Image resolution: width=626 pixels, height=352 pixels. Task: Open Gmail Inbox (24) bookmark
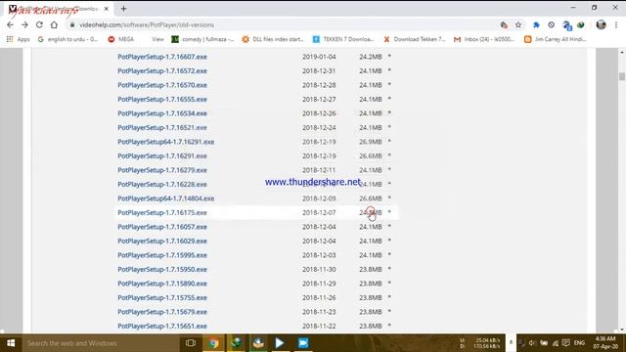(484, 39)
